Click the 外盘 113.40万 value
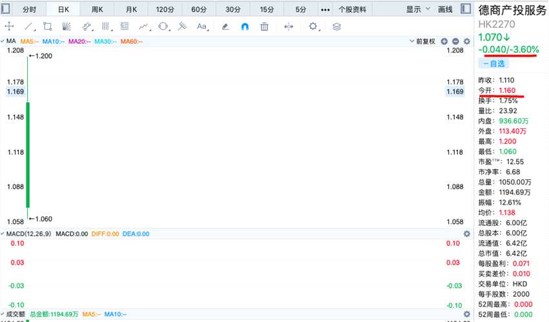This screenshot has width=549, height=322. coord(513,131)
